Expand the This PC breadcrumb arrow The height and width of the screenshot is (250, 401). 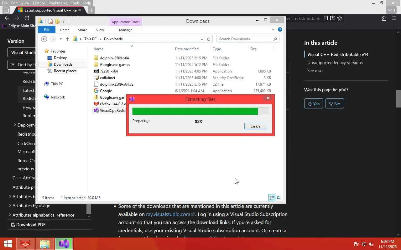100,39
